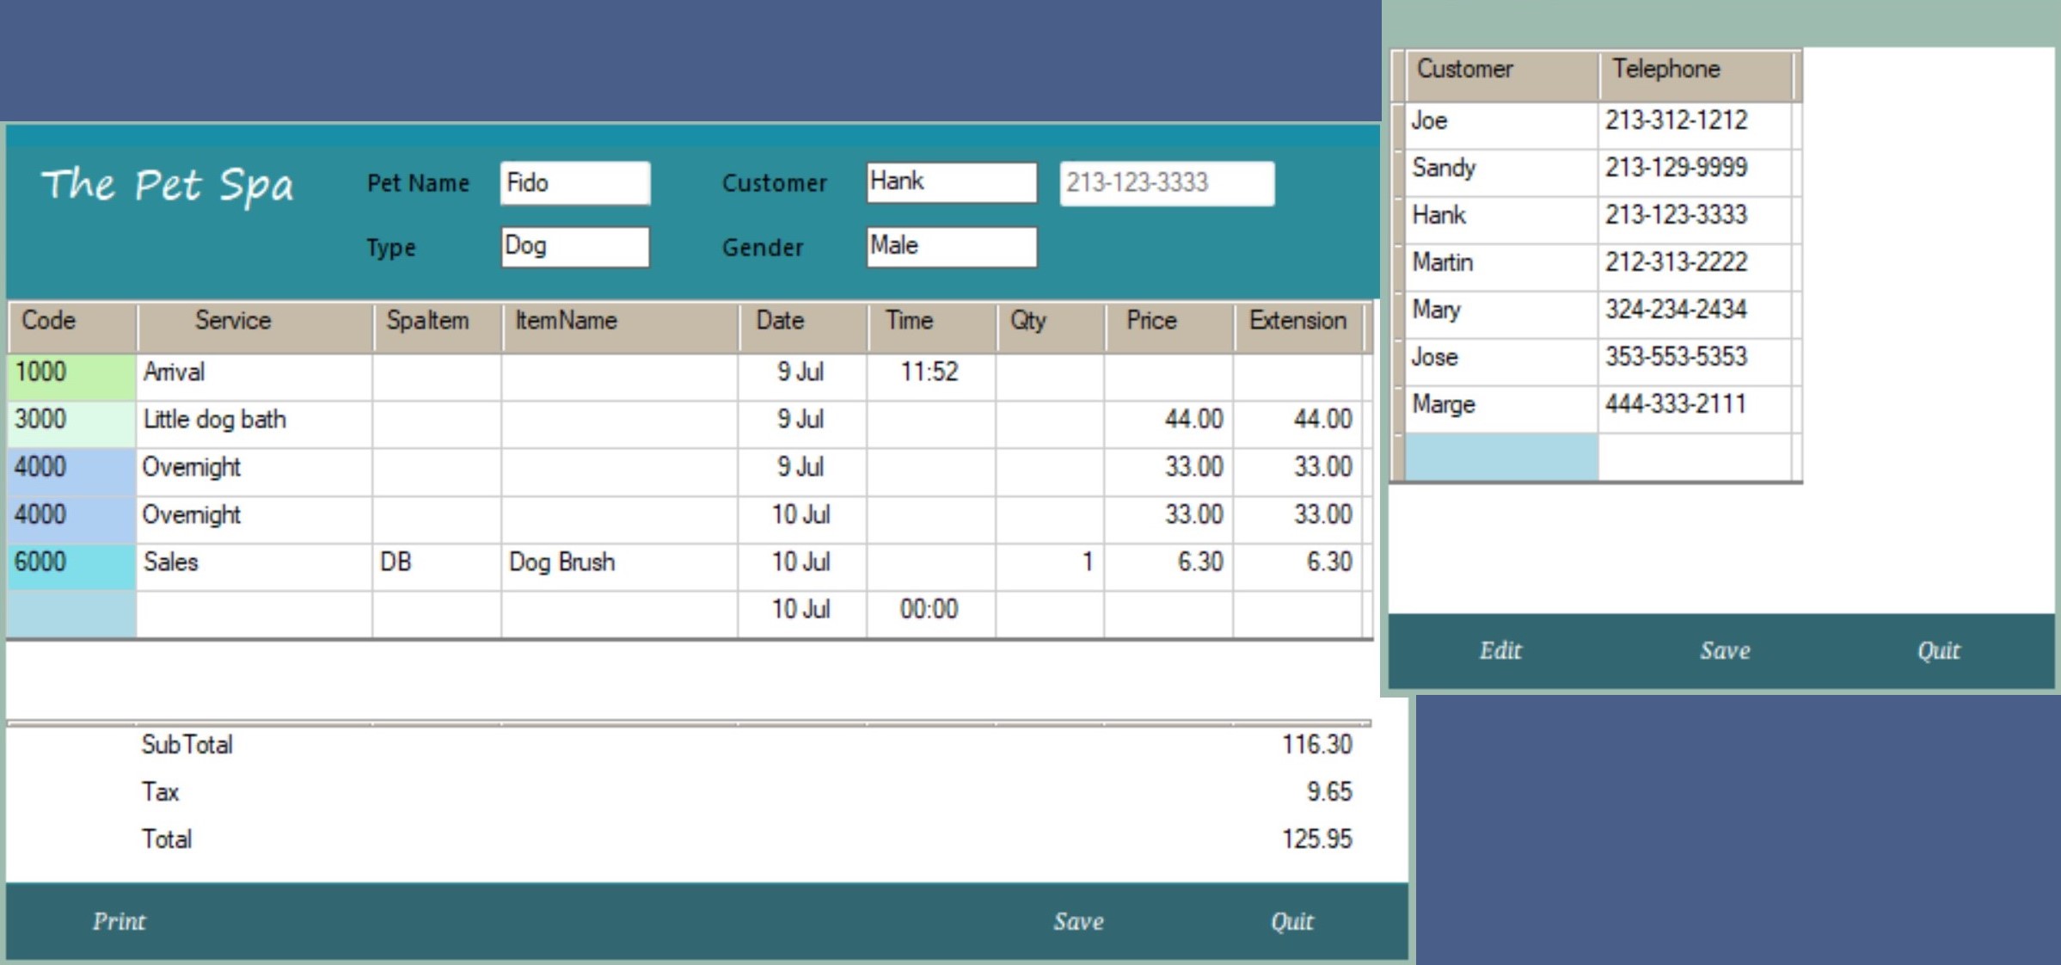
Task: Select the green code 1000 cell
Action: click(71, 373)
